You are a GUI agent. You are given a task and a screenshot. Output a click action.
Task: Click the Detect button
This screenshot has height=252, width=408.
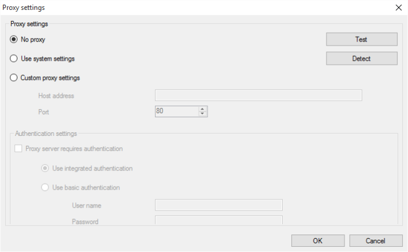(361, 59)
